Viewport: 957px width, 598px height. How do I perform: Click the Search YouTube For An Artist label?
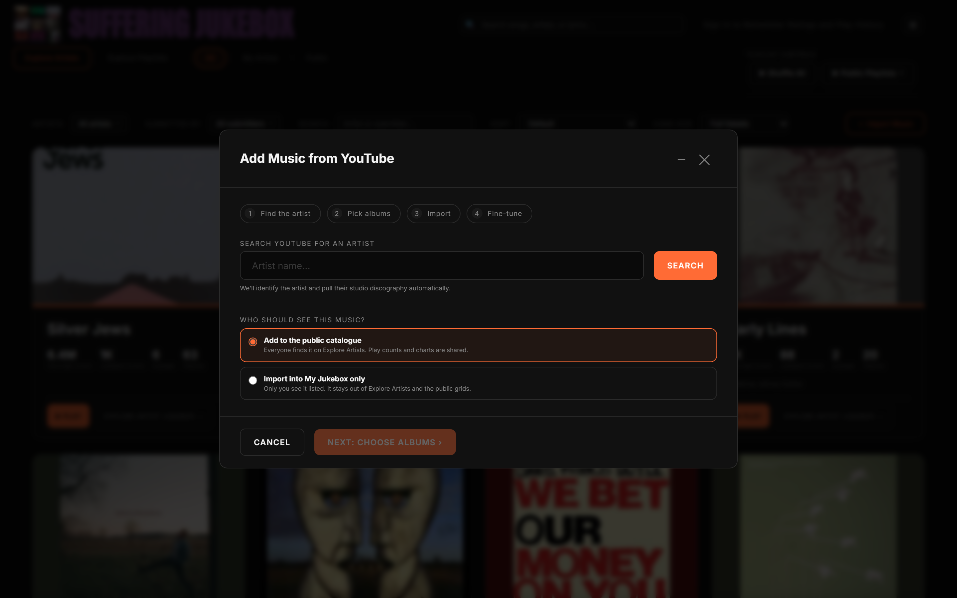pyautogui.click(x=307, y=244)
